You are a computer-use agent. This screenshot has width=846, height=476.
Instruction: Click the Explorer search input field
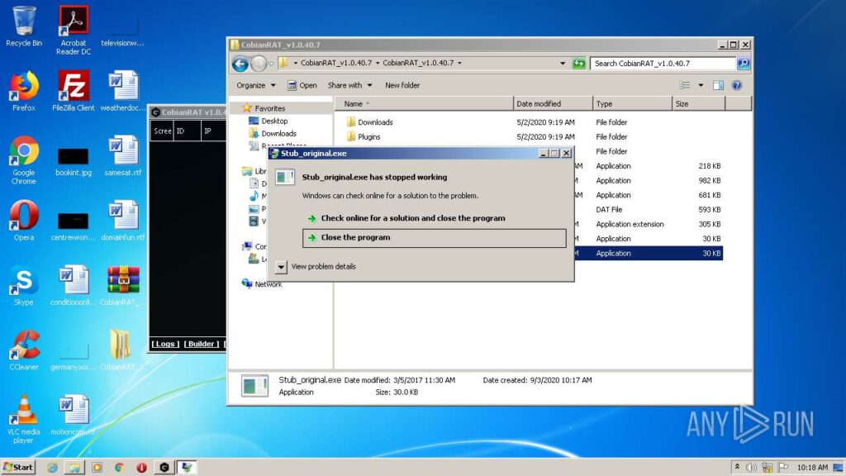tap(663, 63)
